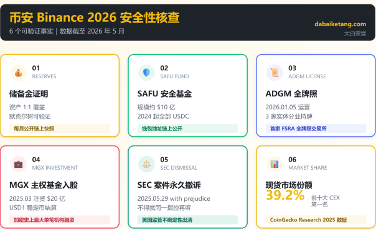Click the text 前十大 CEX 第一名
The width and height of the screenshot is (376, 230).
click(326, 201)
